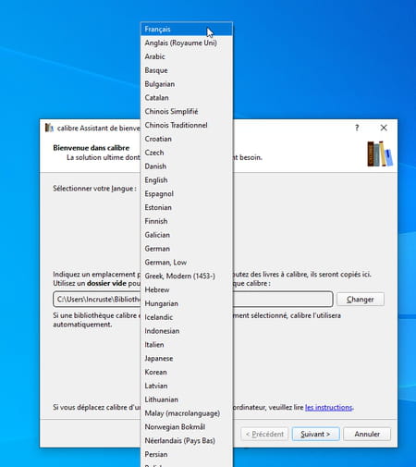Pick Greek, Modern (1453-) entry
This screenshot has width=416, height=467.
(x=187, y=276)
